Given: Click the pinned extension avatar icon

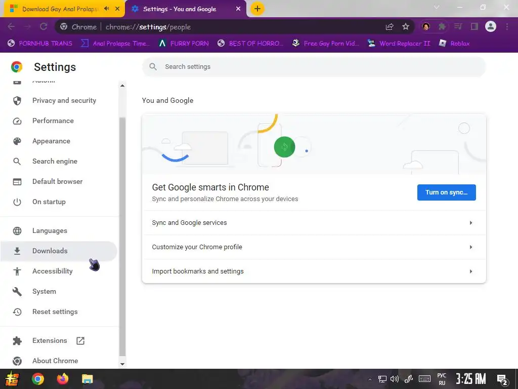Looking at the screenshot, I should [426, 26].
